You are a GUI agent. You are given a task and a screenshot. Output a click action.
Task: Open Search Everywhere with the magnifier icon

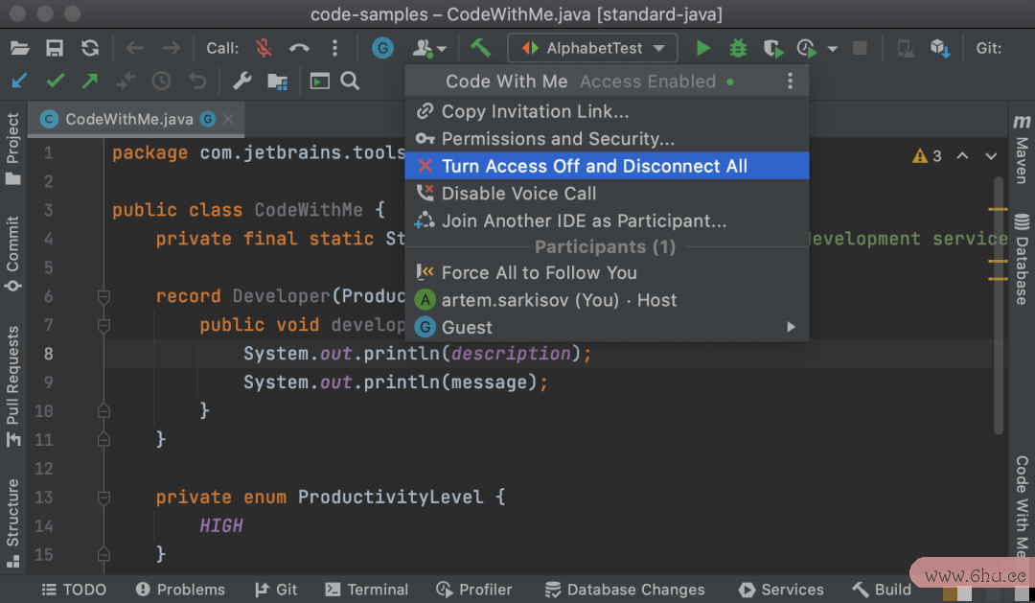point(350,81)
